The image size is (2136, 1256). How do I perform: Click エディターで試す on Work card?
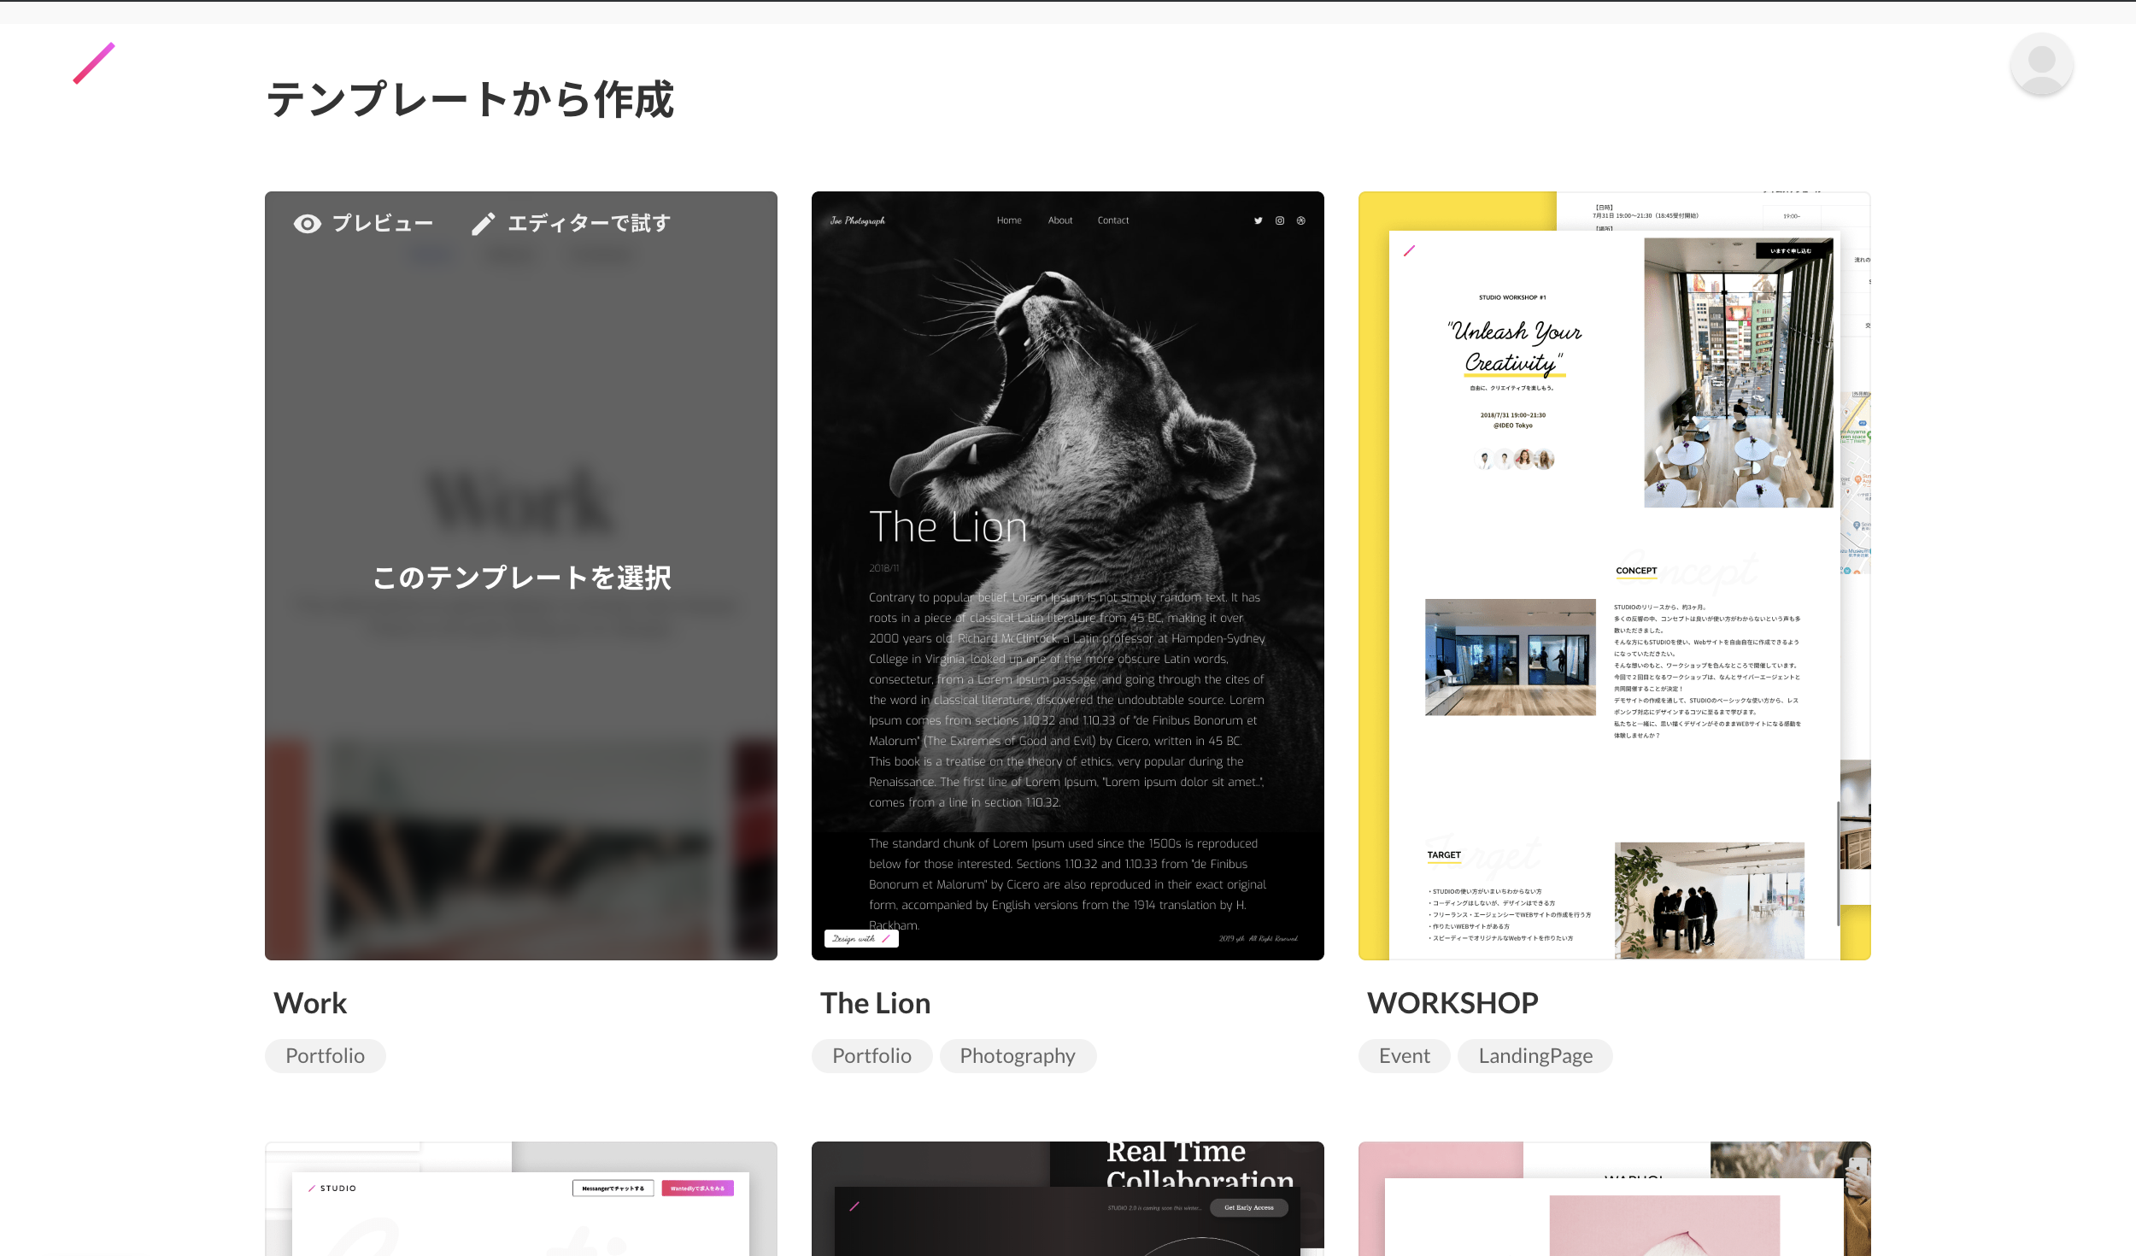click(571, 223)
